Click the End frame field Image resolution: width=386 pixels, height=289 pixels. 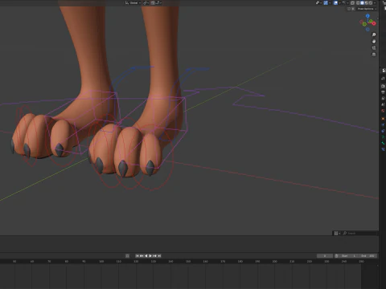[x=368, y=256]
